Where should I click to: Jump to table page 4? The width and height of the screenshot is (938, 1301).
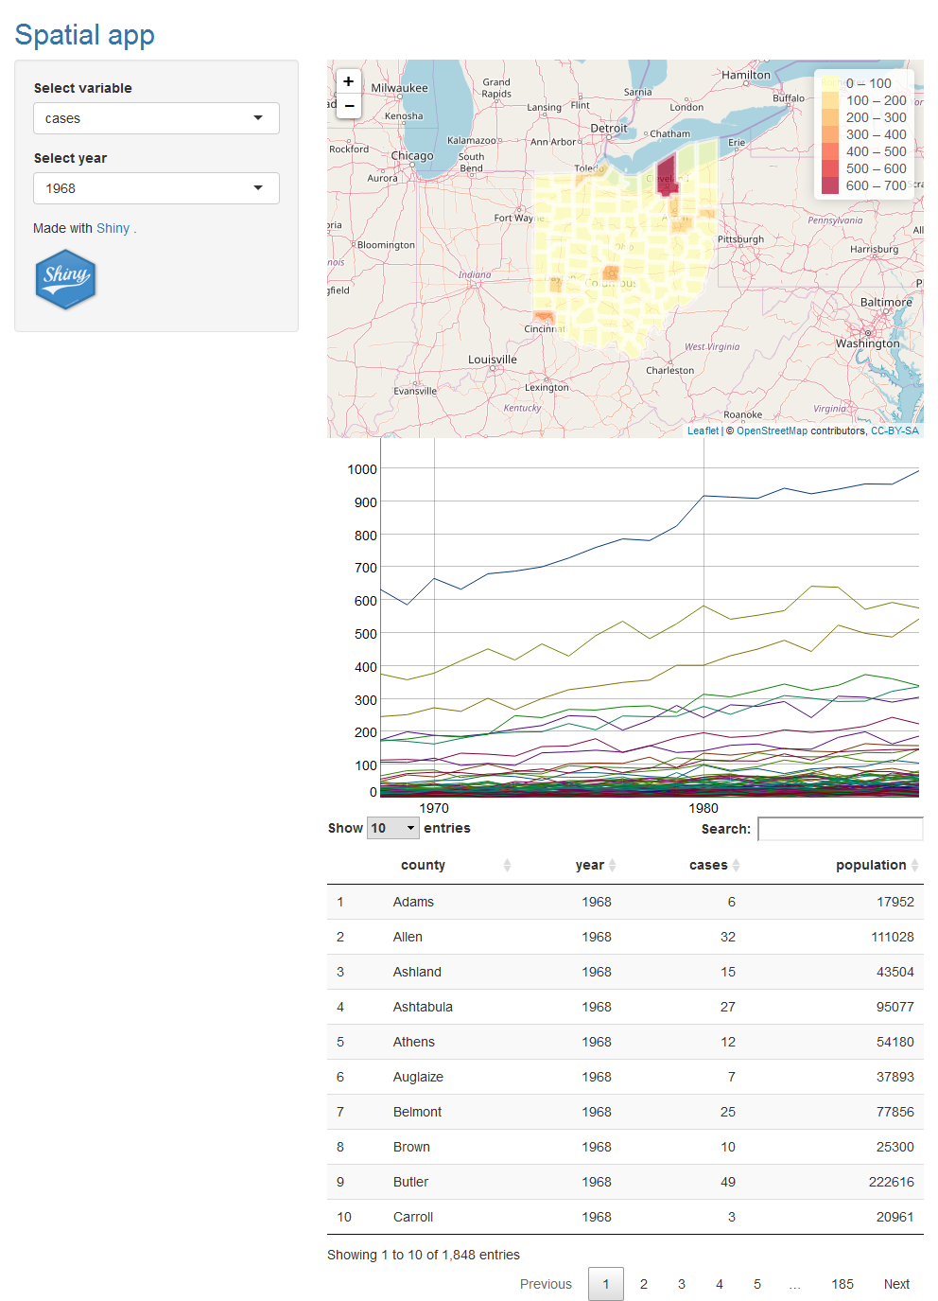coord(720,1284)
